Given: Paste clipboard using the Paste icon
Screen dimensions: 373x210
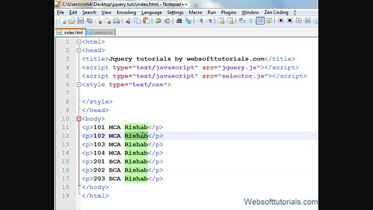Looking at the screenshot, I should (146, 21).
